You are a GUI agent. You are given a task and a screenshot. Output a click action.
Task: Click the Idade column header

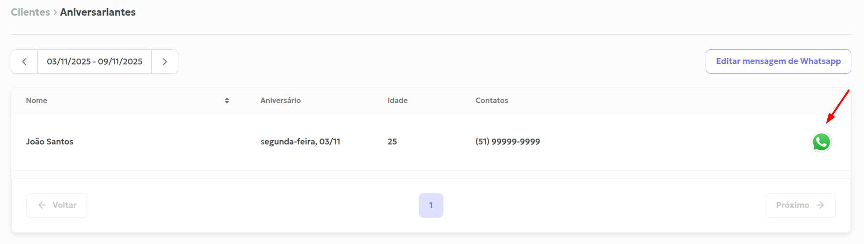tap(397, 101)
